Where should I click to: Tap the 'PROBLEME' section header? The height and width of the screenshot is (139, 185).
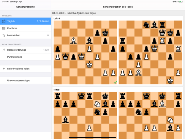(x=7, y=16)
